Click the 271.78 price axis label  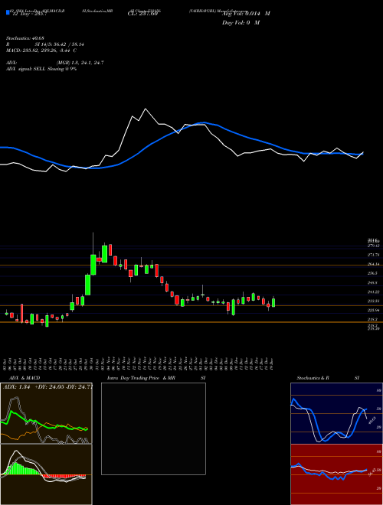(x=375, y=255)
